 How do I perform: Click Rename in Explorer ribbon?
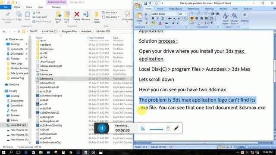point(86,16)
